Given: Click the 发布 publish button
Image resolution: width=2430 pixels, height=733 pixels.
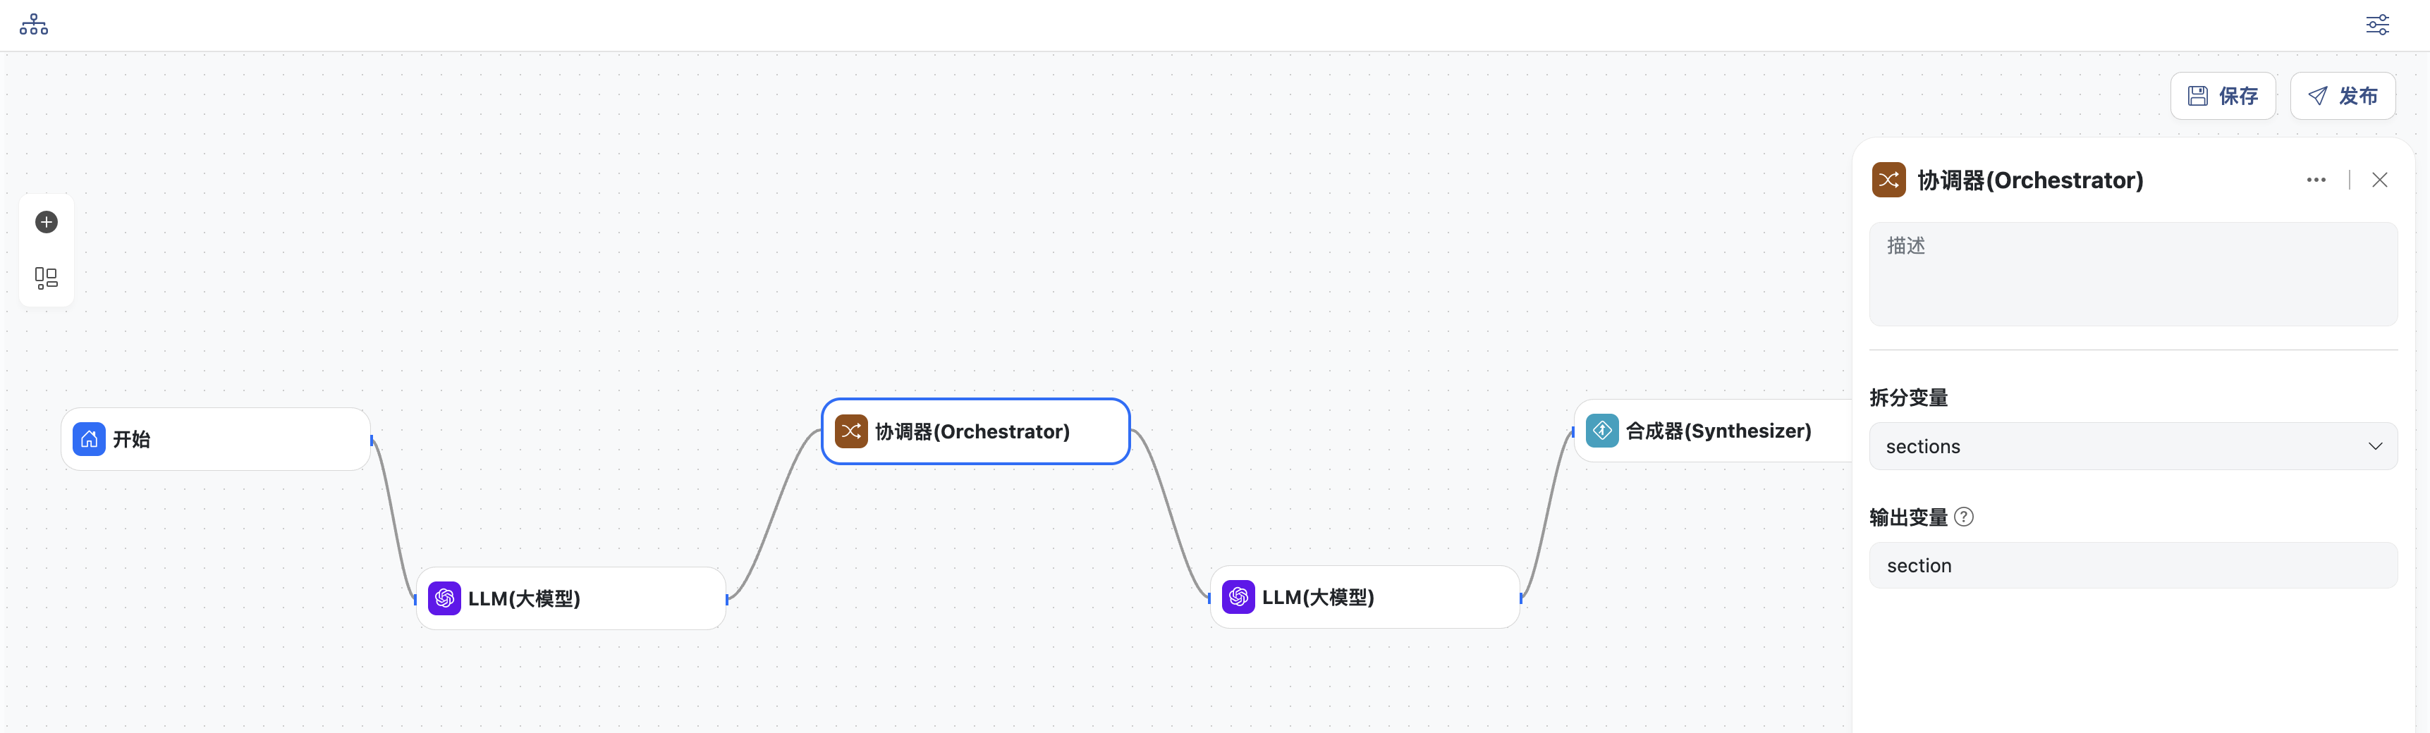Looking at the screenshot, I should 2343,95.
